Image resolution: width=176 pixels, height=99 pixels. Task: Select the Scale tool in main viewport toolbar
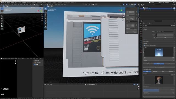point(46,18)
